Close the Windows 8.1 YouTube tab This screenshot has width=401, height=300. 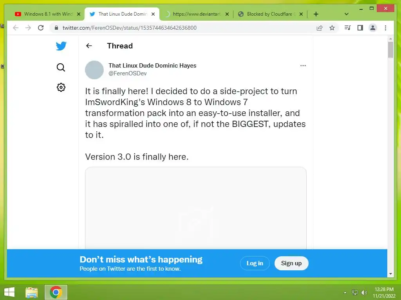[x=79, y=14]
